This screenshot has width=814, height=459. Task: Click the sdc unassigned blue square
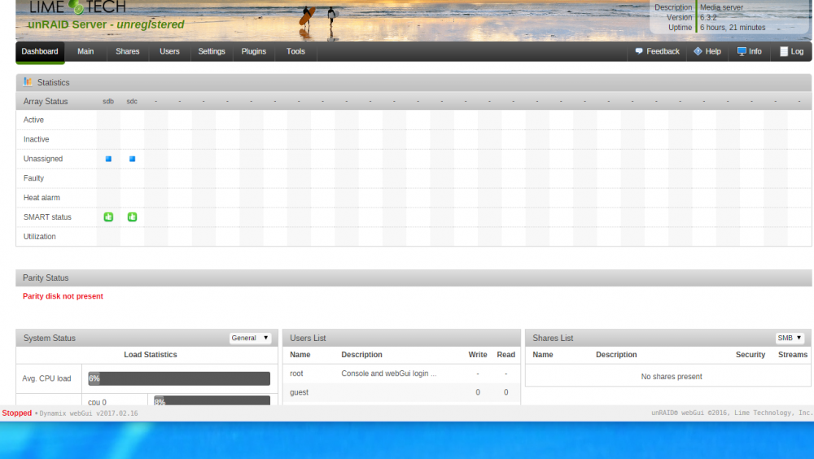[x=133, y=159]
